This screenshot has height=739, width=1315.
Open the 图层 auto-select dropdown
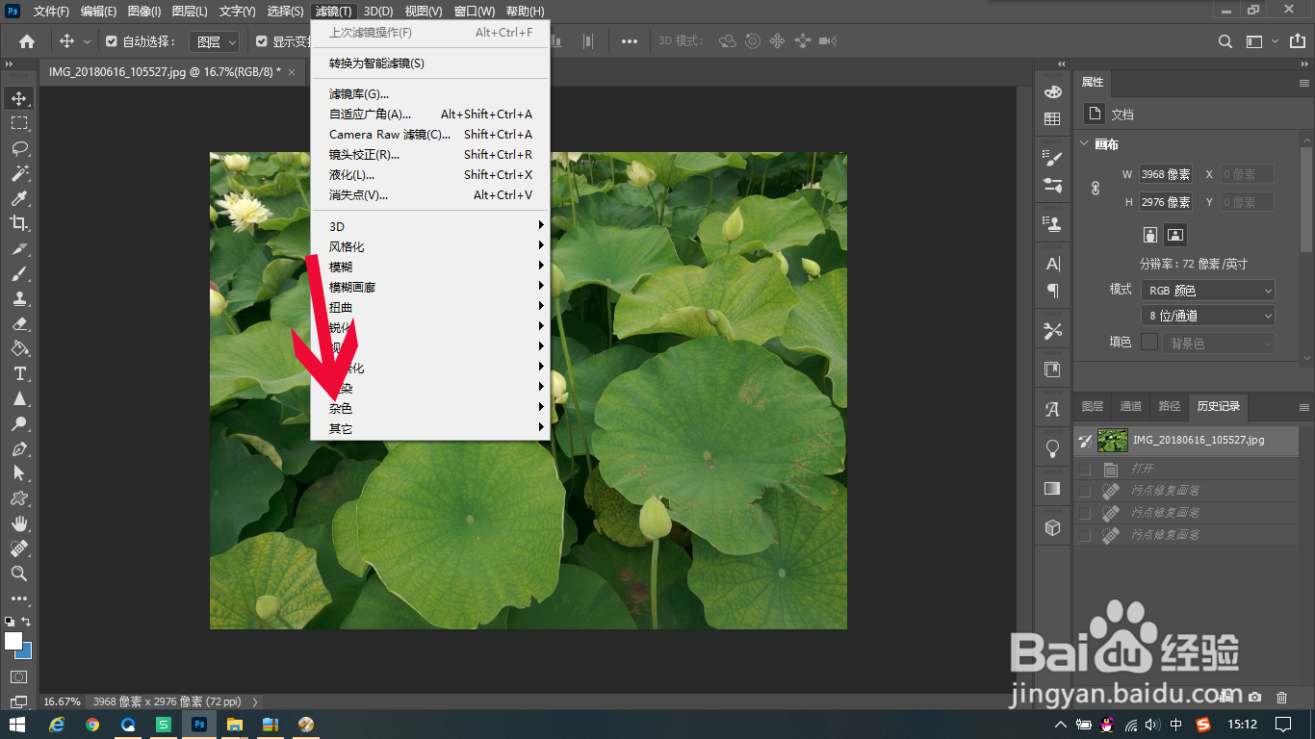(x=214, y=41)
